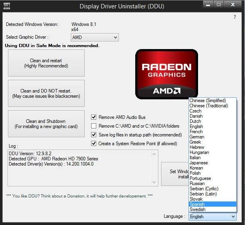
Task: Click the DDU app icon in title bar
Action: [6, 6]
